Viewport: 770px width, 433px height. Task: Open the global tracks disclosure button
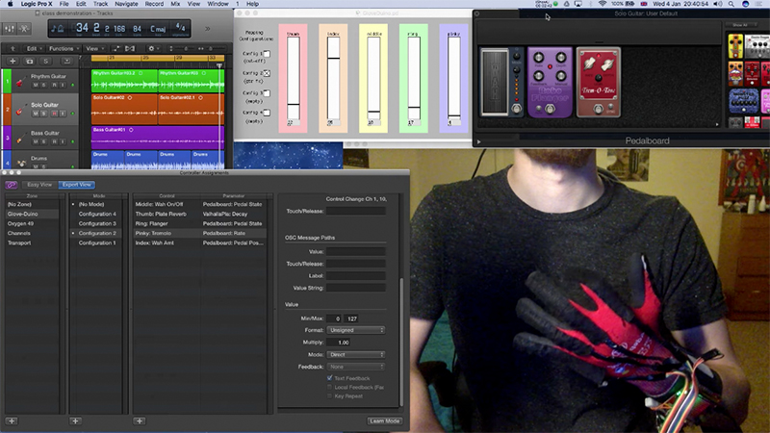66,62
